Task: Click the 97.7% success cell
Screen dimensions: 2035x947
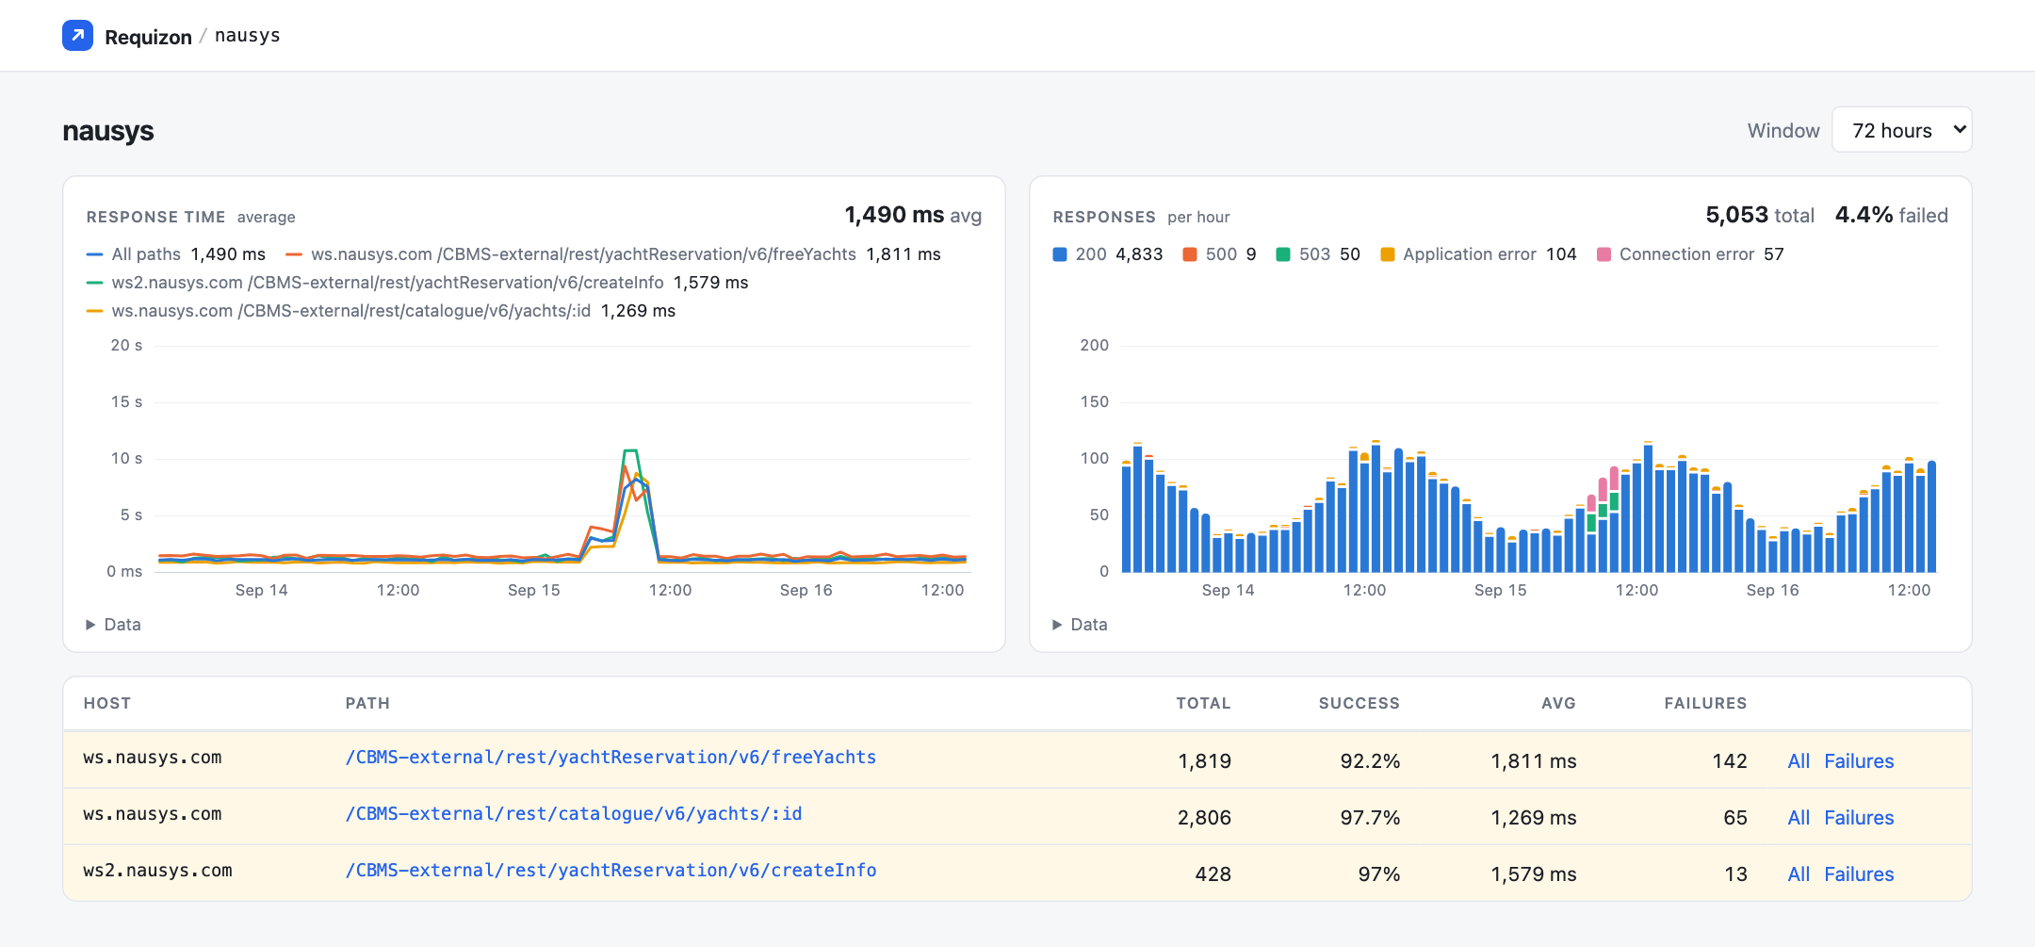Action: click(1370, 818)
